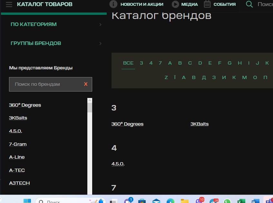The width and height of the screenshot is (273, 203).
Task: Open WhatsApp icon in taskbar
Action: click(x=227, y=201)
